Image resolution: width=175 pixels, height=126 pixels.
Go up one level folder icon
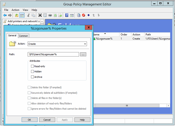point(17,15)
